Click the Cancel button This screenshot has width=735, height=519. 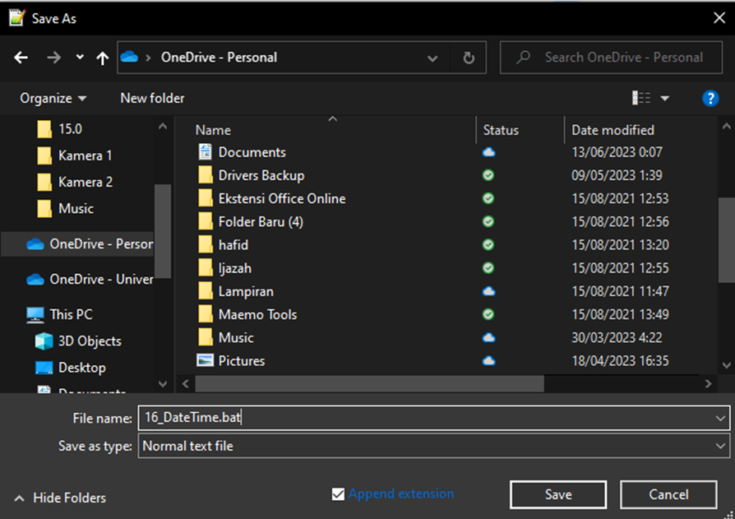668,494
